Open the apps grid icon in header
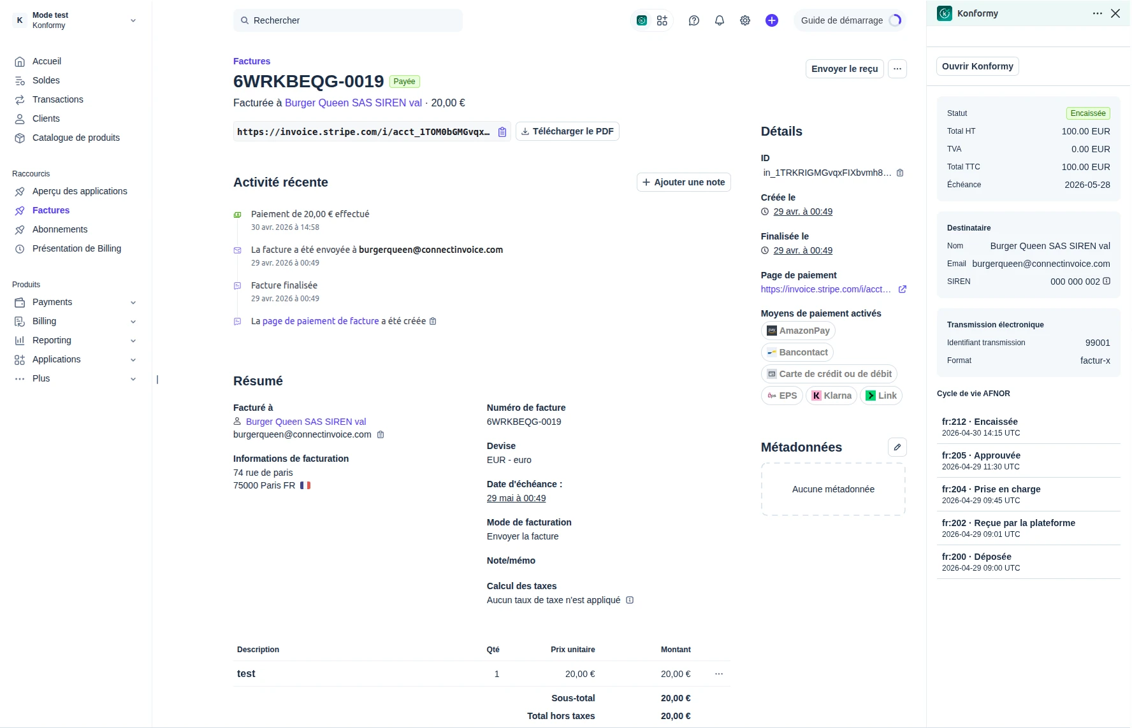The image size is (1132, 728). click(662, 20)
